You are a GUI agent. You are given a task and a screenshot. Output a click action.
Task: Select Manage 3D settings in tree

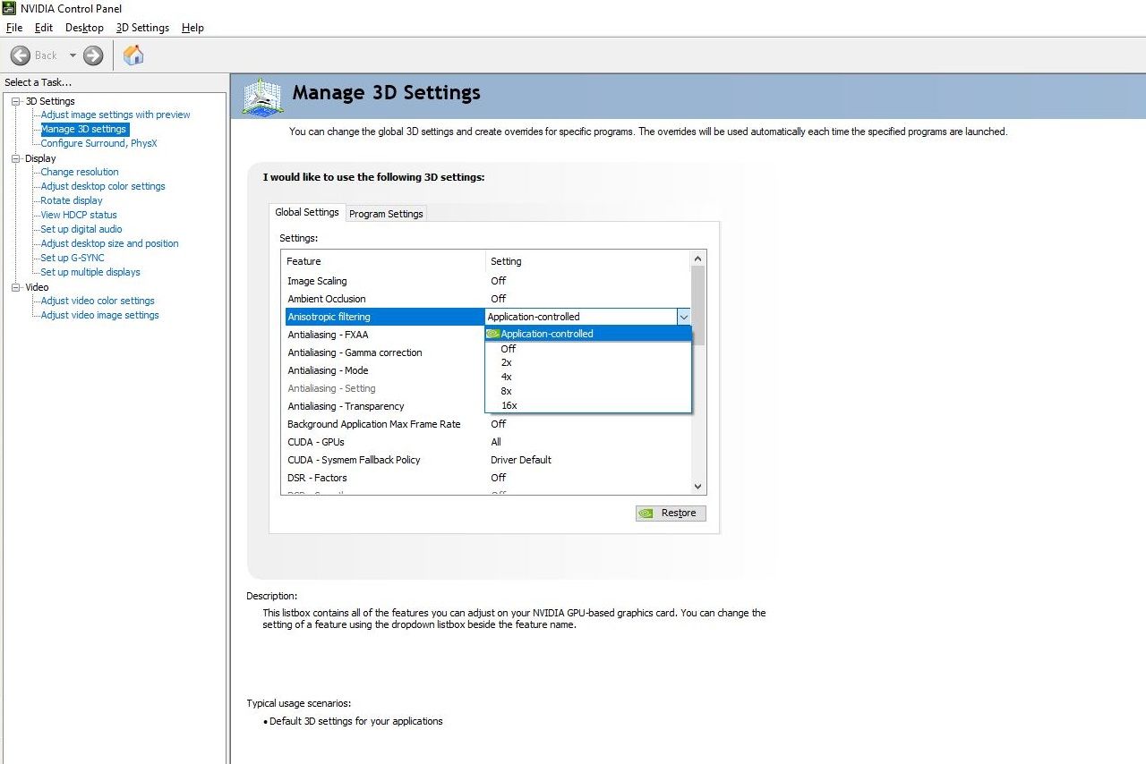[x=83, y=129]
